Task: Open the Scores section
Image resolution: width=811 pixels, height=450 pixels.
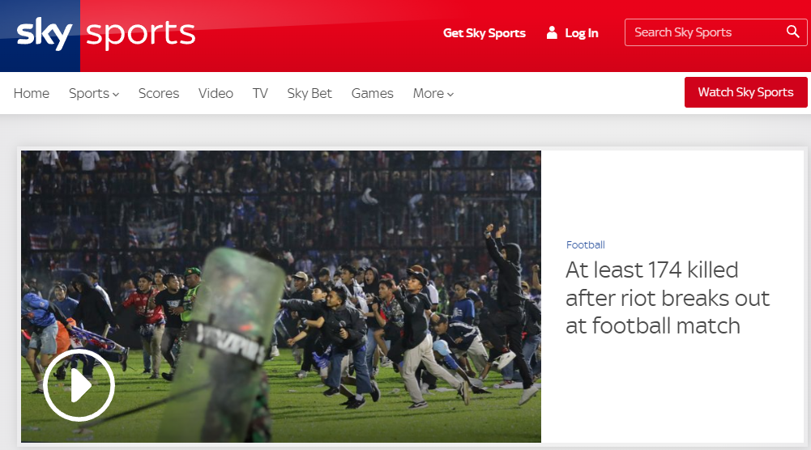Action: (159, 93)
